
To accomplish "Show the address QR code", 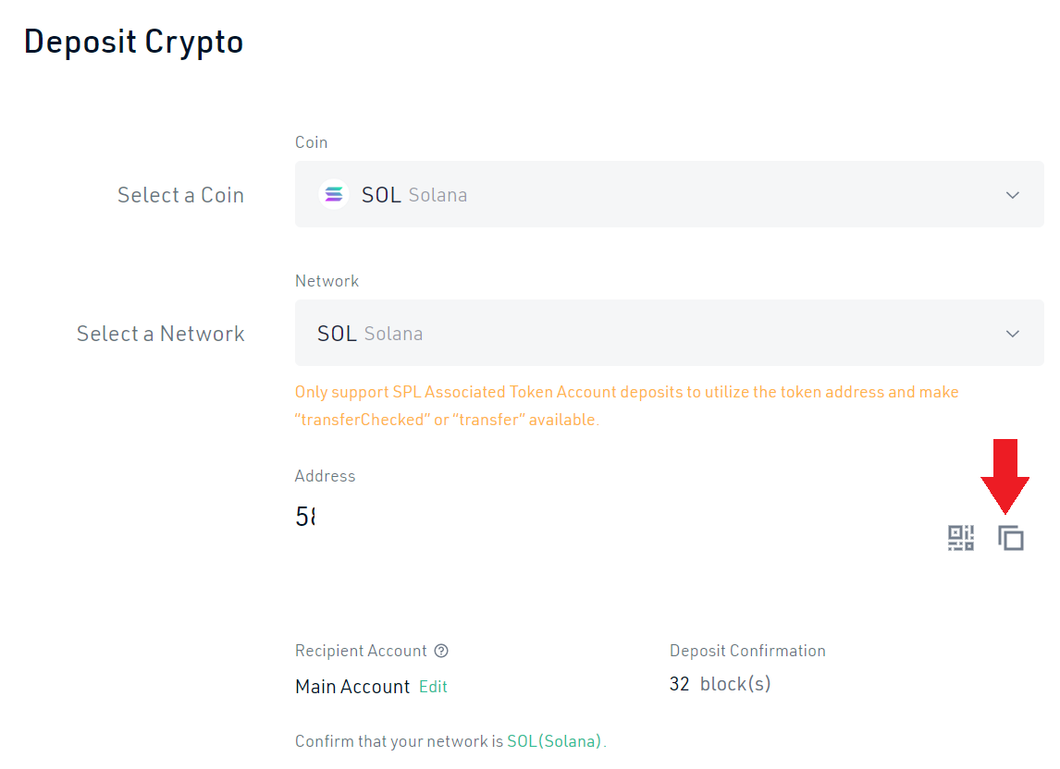I will (961, 538).
